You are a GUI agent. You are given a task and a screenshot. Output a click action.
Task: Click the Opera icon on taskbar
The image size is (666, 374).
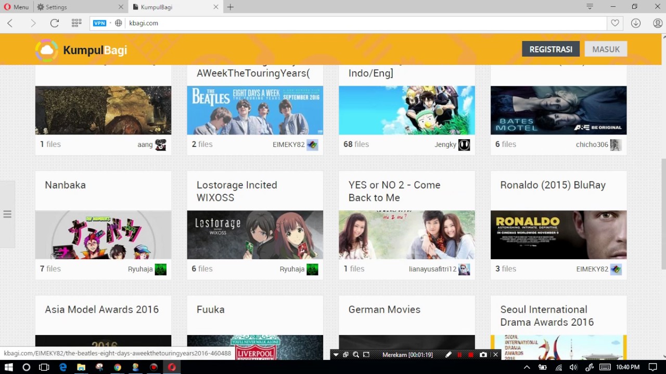click(172, 367)
